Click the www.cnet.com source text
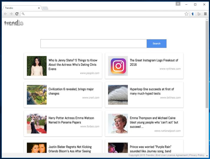This screenshot has height=159, width=210. pyautogui.click(x=91, y=98)
